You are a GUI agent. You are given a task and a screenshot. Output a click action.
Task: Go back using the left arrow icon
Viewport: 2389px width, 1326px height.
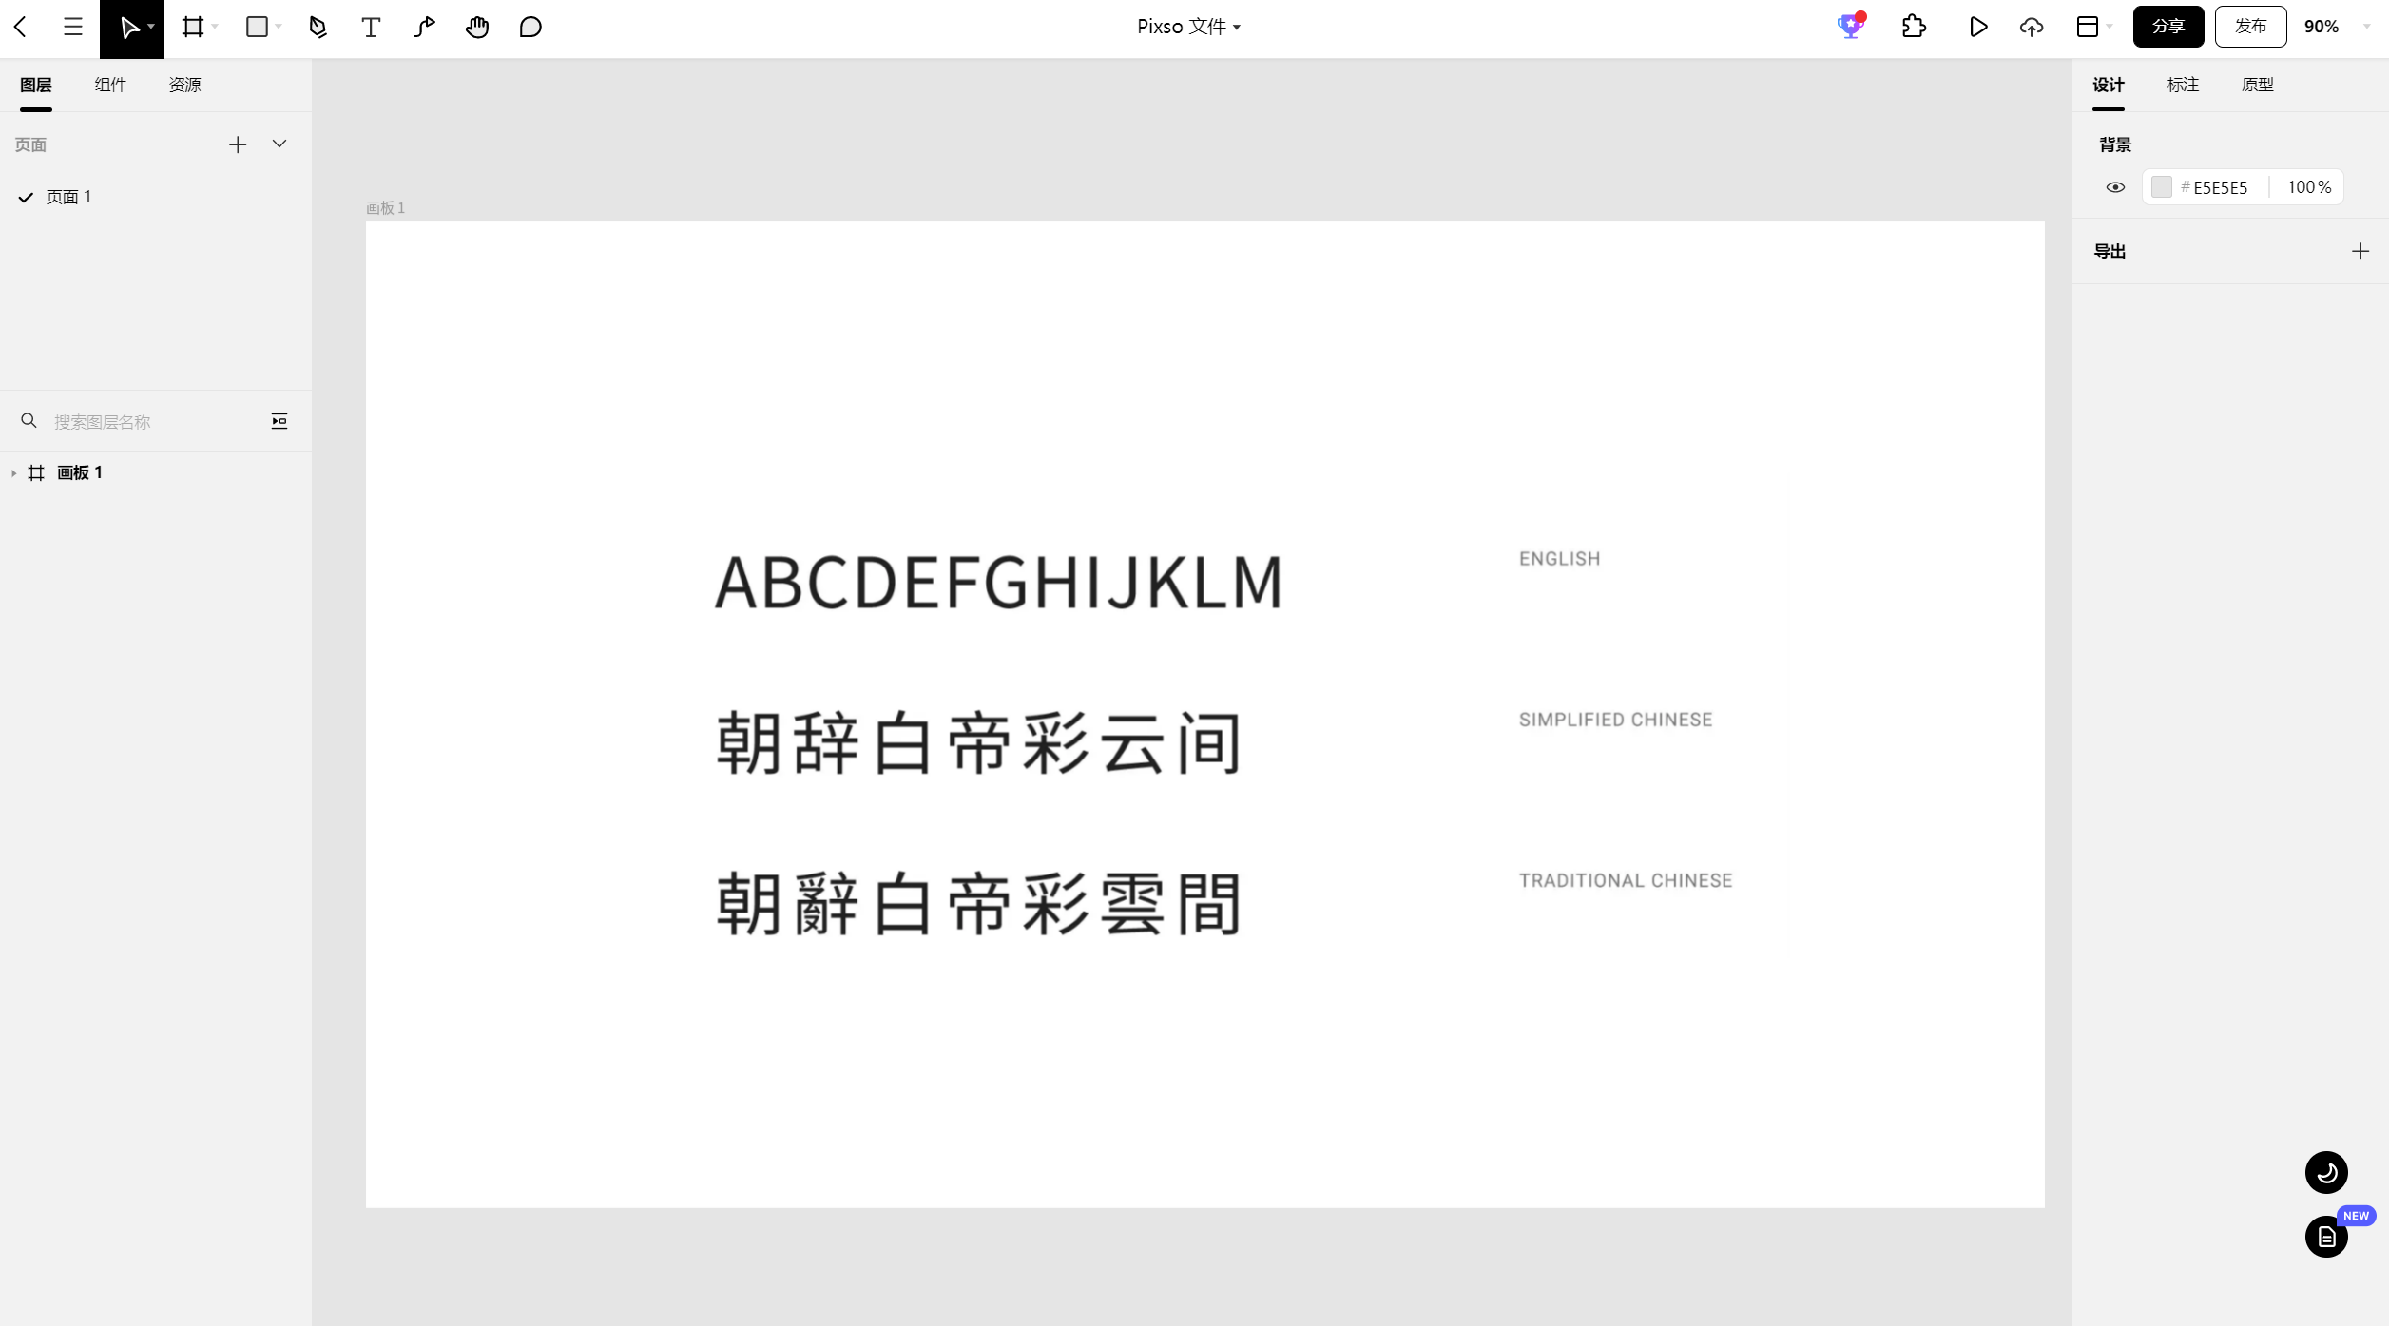[20, 27]
